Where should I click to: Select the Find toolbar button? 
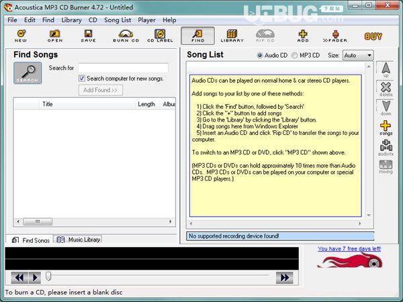click(197, 36)
